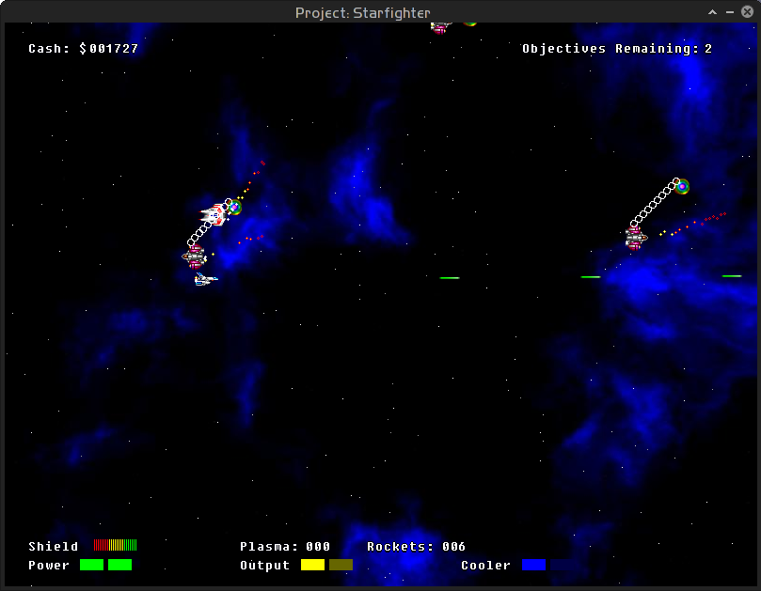Close the Project: Starfighter window
Screen dimensions: 761x591
tap(748, 12)
